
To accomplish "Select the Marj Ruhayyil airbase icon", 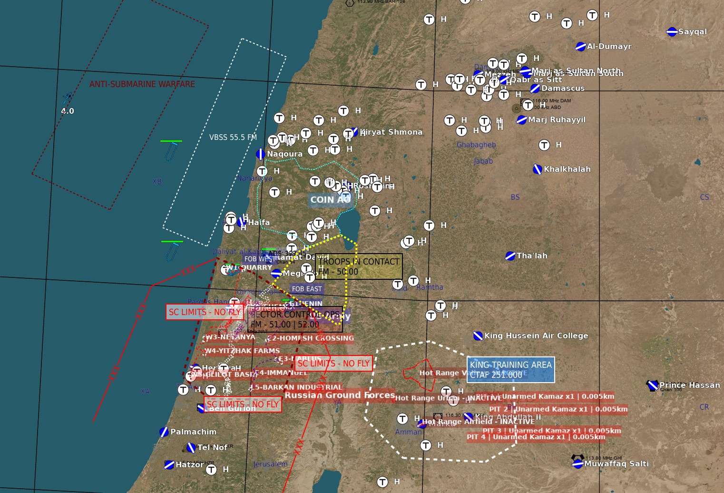I will click(x=522, y=120).
